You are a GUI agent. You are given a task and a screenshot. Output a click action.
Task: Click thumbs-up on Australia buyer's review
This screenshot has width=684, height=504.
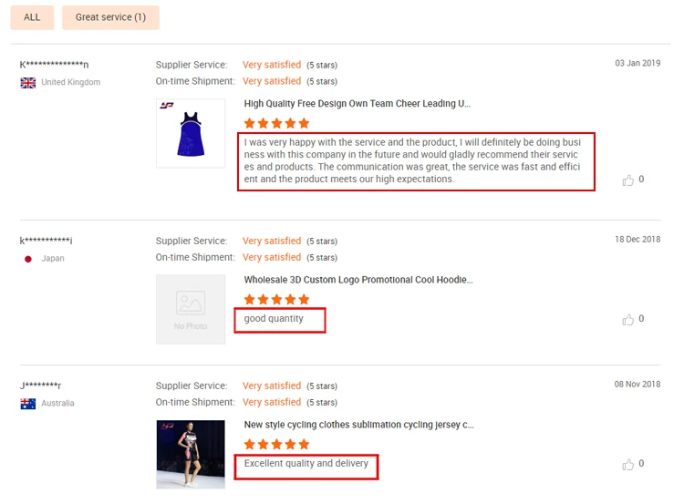628,464
